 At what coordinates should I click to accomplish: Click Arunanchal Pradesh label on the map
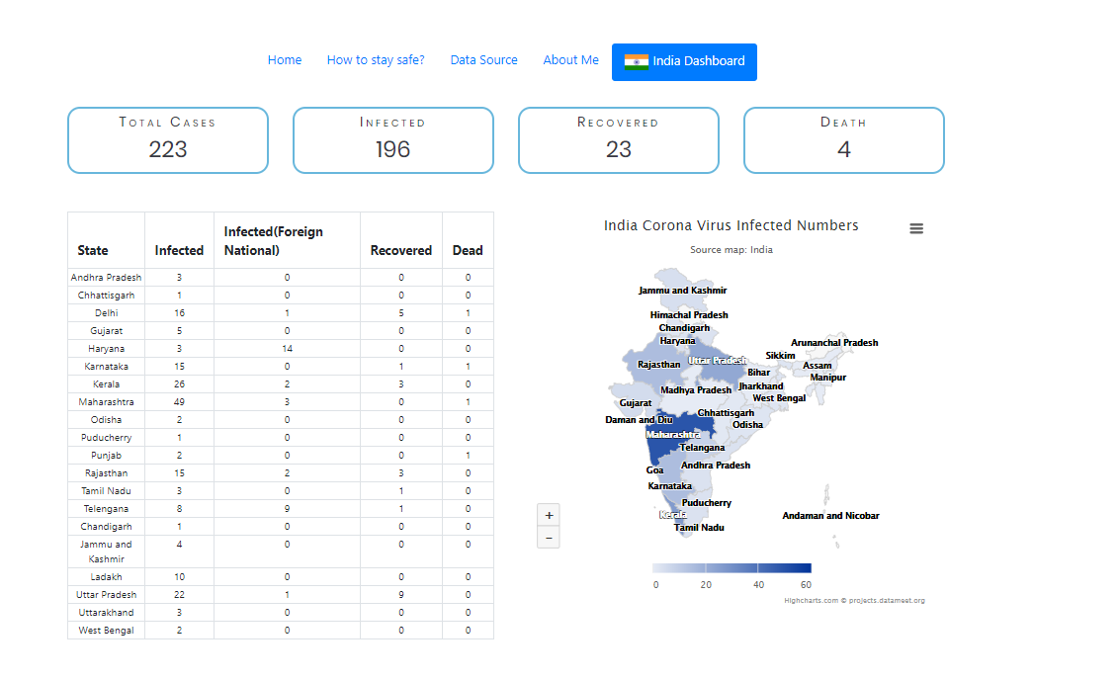[x=834, y=343]
